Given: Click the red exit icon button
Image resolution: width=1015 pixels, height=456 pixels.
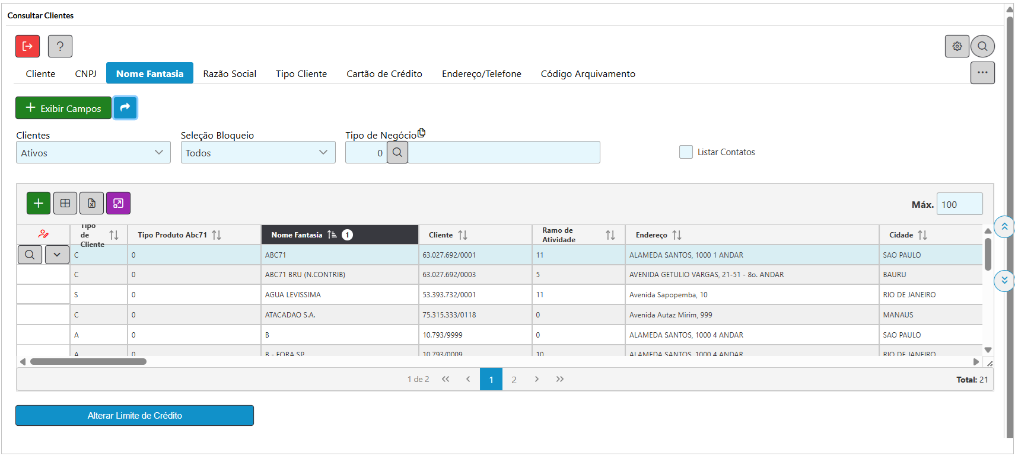Looking at the screenshot, I should (27, 46).
